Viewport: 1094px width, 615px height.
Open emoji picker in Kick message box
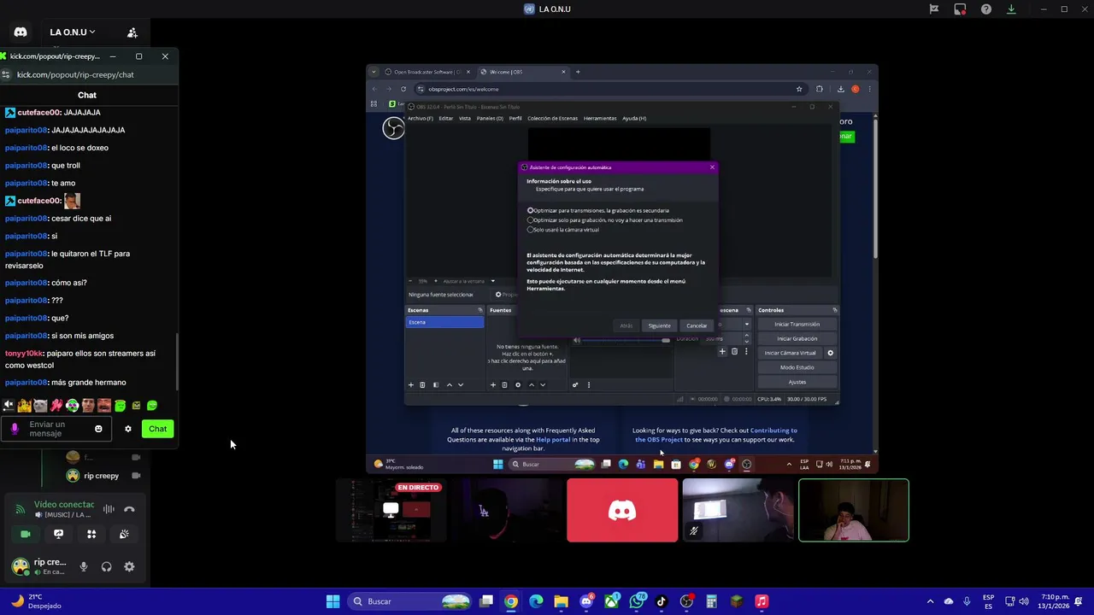tap(98, 429)
